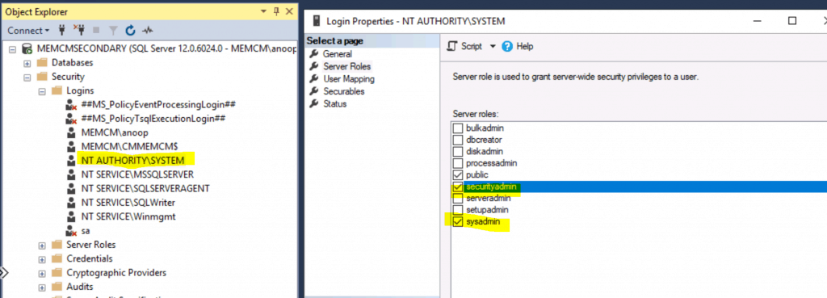The width and height of the screenshot is (827, 298).
Task: Select the Audits folder icon
Action: [x=57, y=287]
